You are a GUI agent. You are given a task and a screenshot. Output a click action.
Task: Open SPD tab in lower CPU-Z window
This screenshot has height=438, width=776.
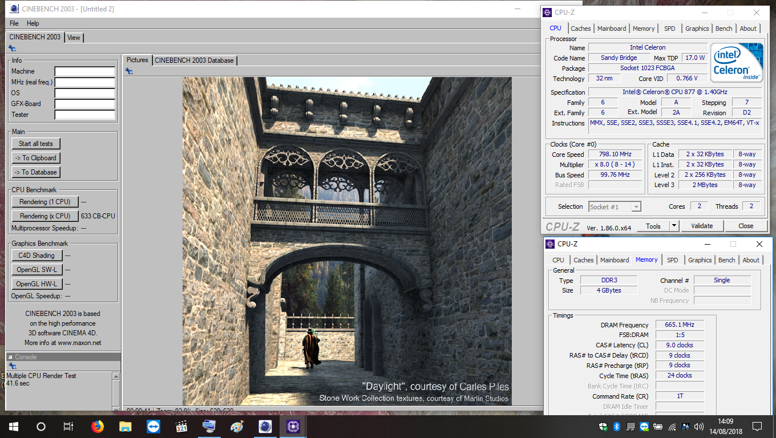point(673,260)
